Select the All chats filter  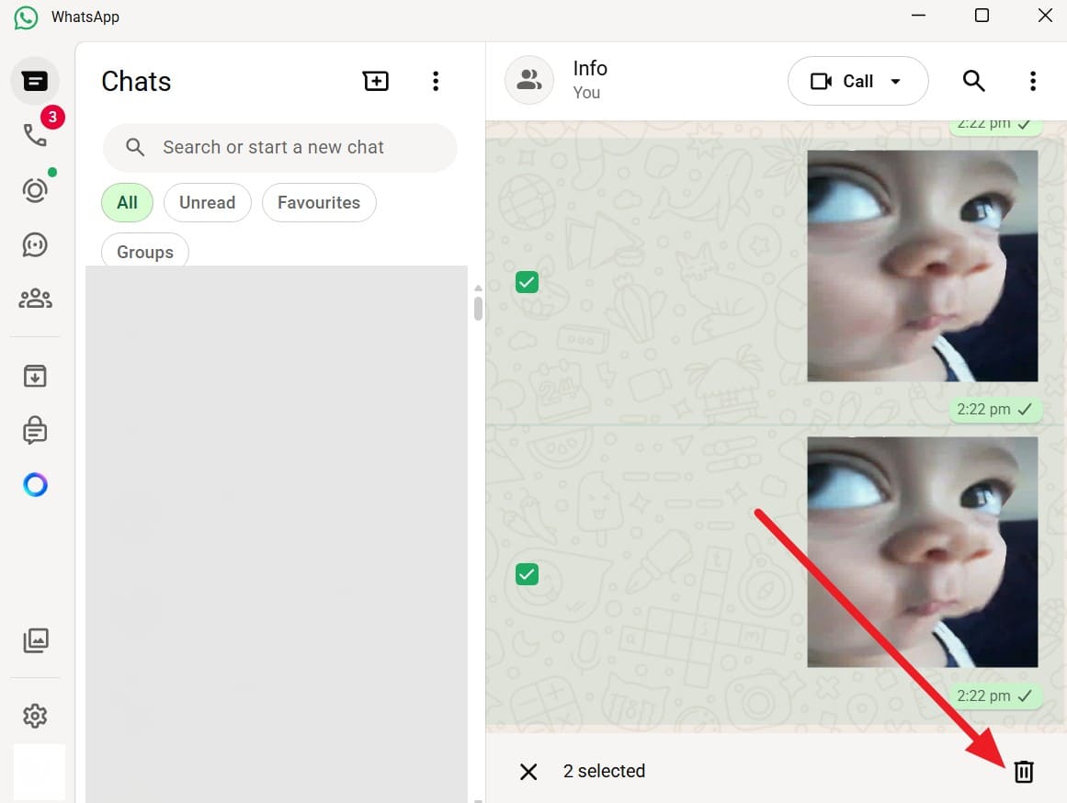tap(127, 202)
